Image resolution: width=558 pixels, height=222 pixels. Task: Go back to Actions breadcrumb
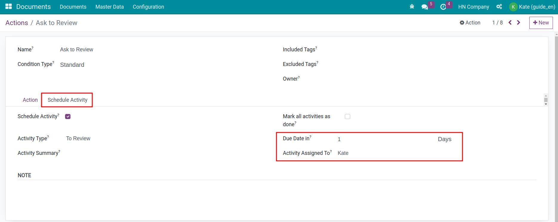tap(17, 23)
